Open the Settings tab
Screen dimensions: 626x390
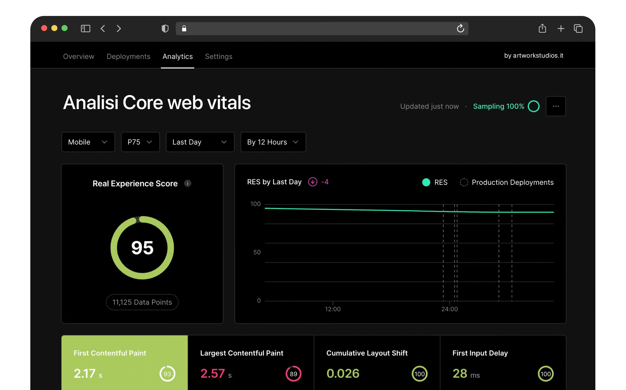pyautogui.click(x=218, y=56)
